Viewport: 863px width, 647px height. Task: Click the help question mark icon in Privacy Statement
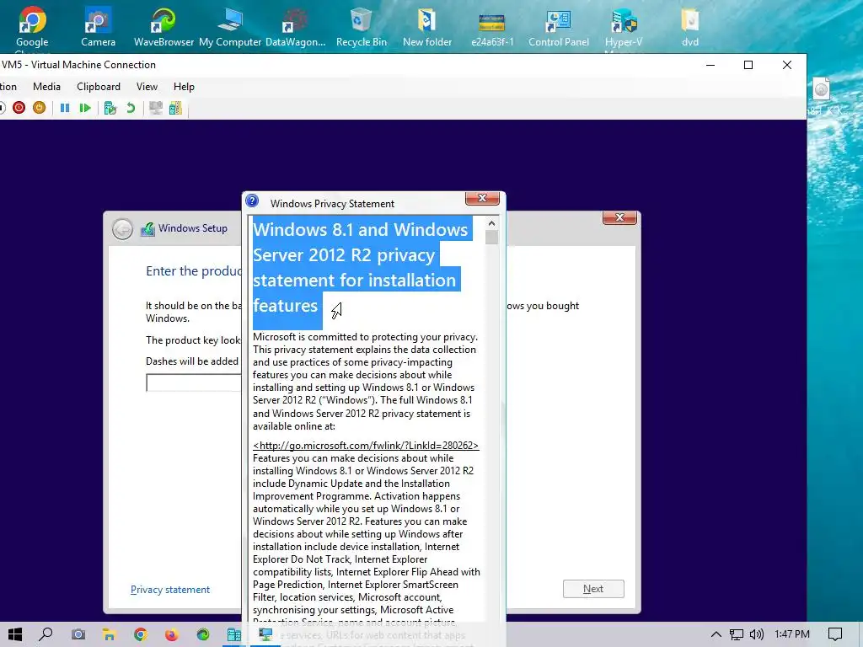(252, 201)
